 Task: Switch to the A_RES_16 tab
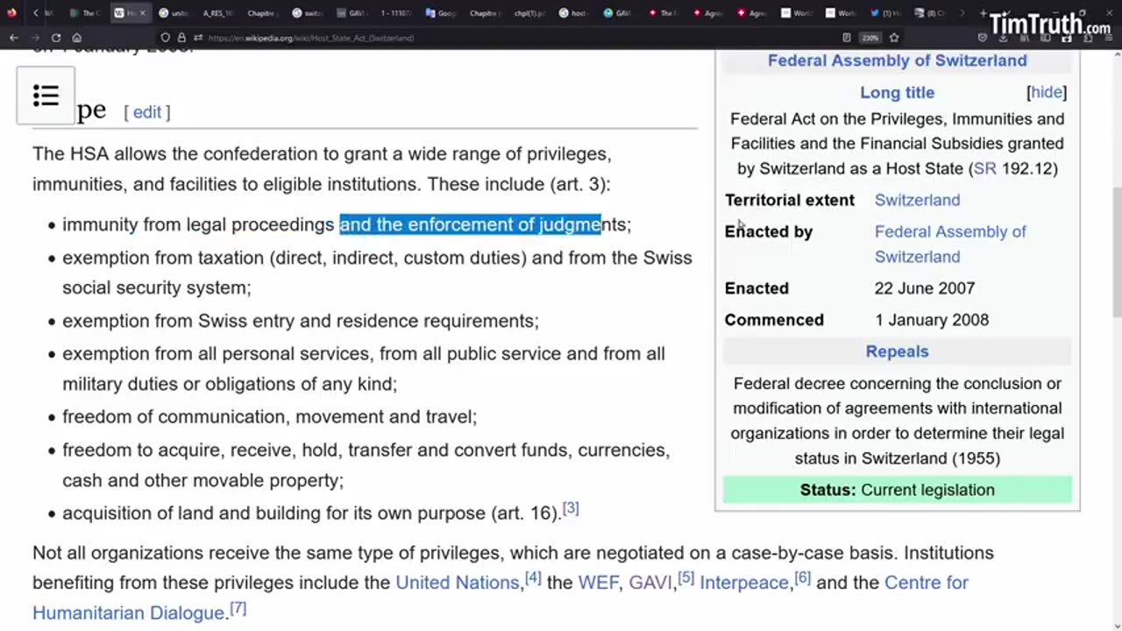217,13
